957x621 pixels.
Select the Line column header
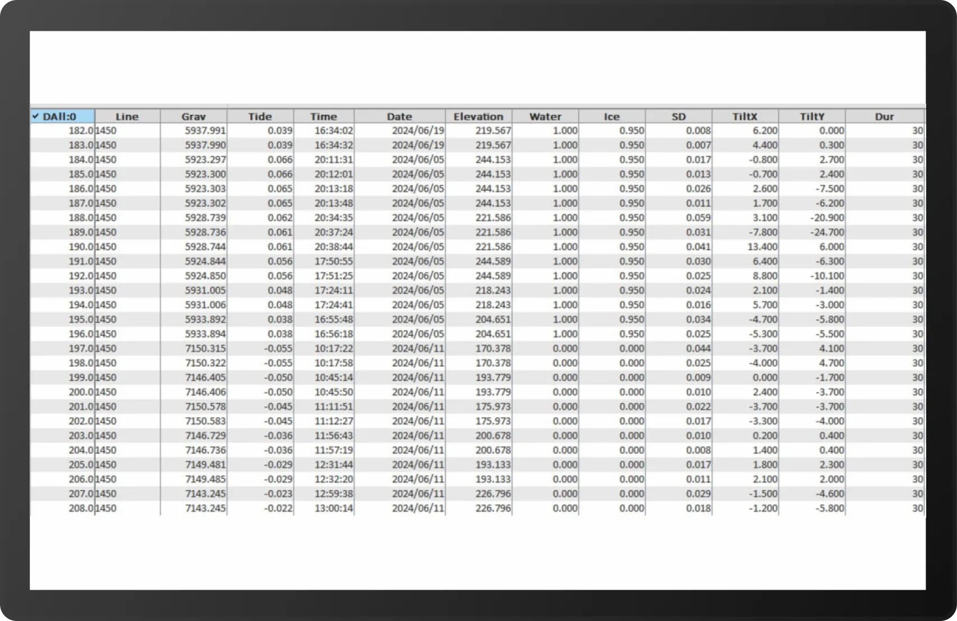pyautogui.click(x=127, y=116)
